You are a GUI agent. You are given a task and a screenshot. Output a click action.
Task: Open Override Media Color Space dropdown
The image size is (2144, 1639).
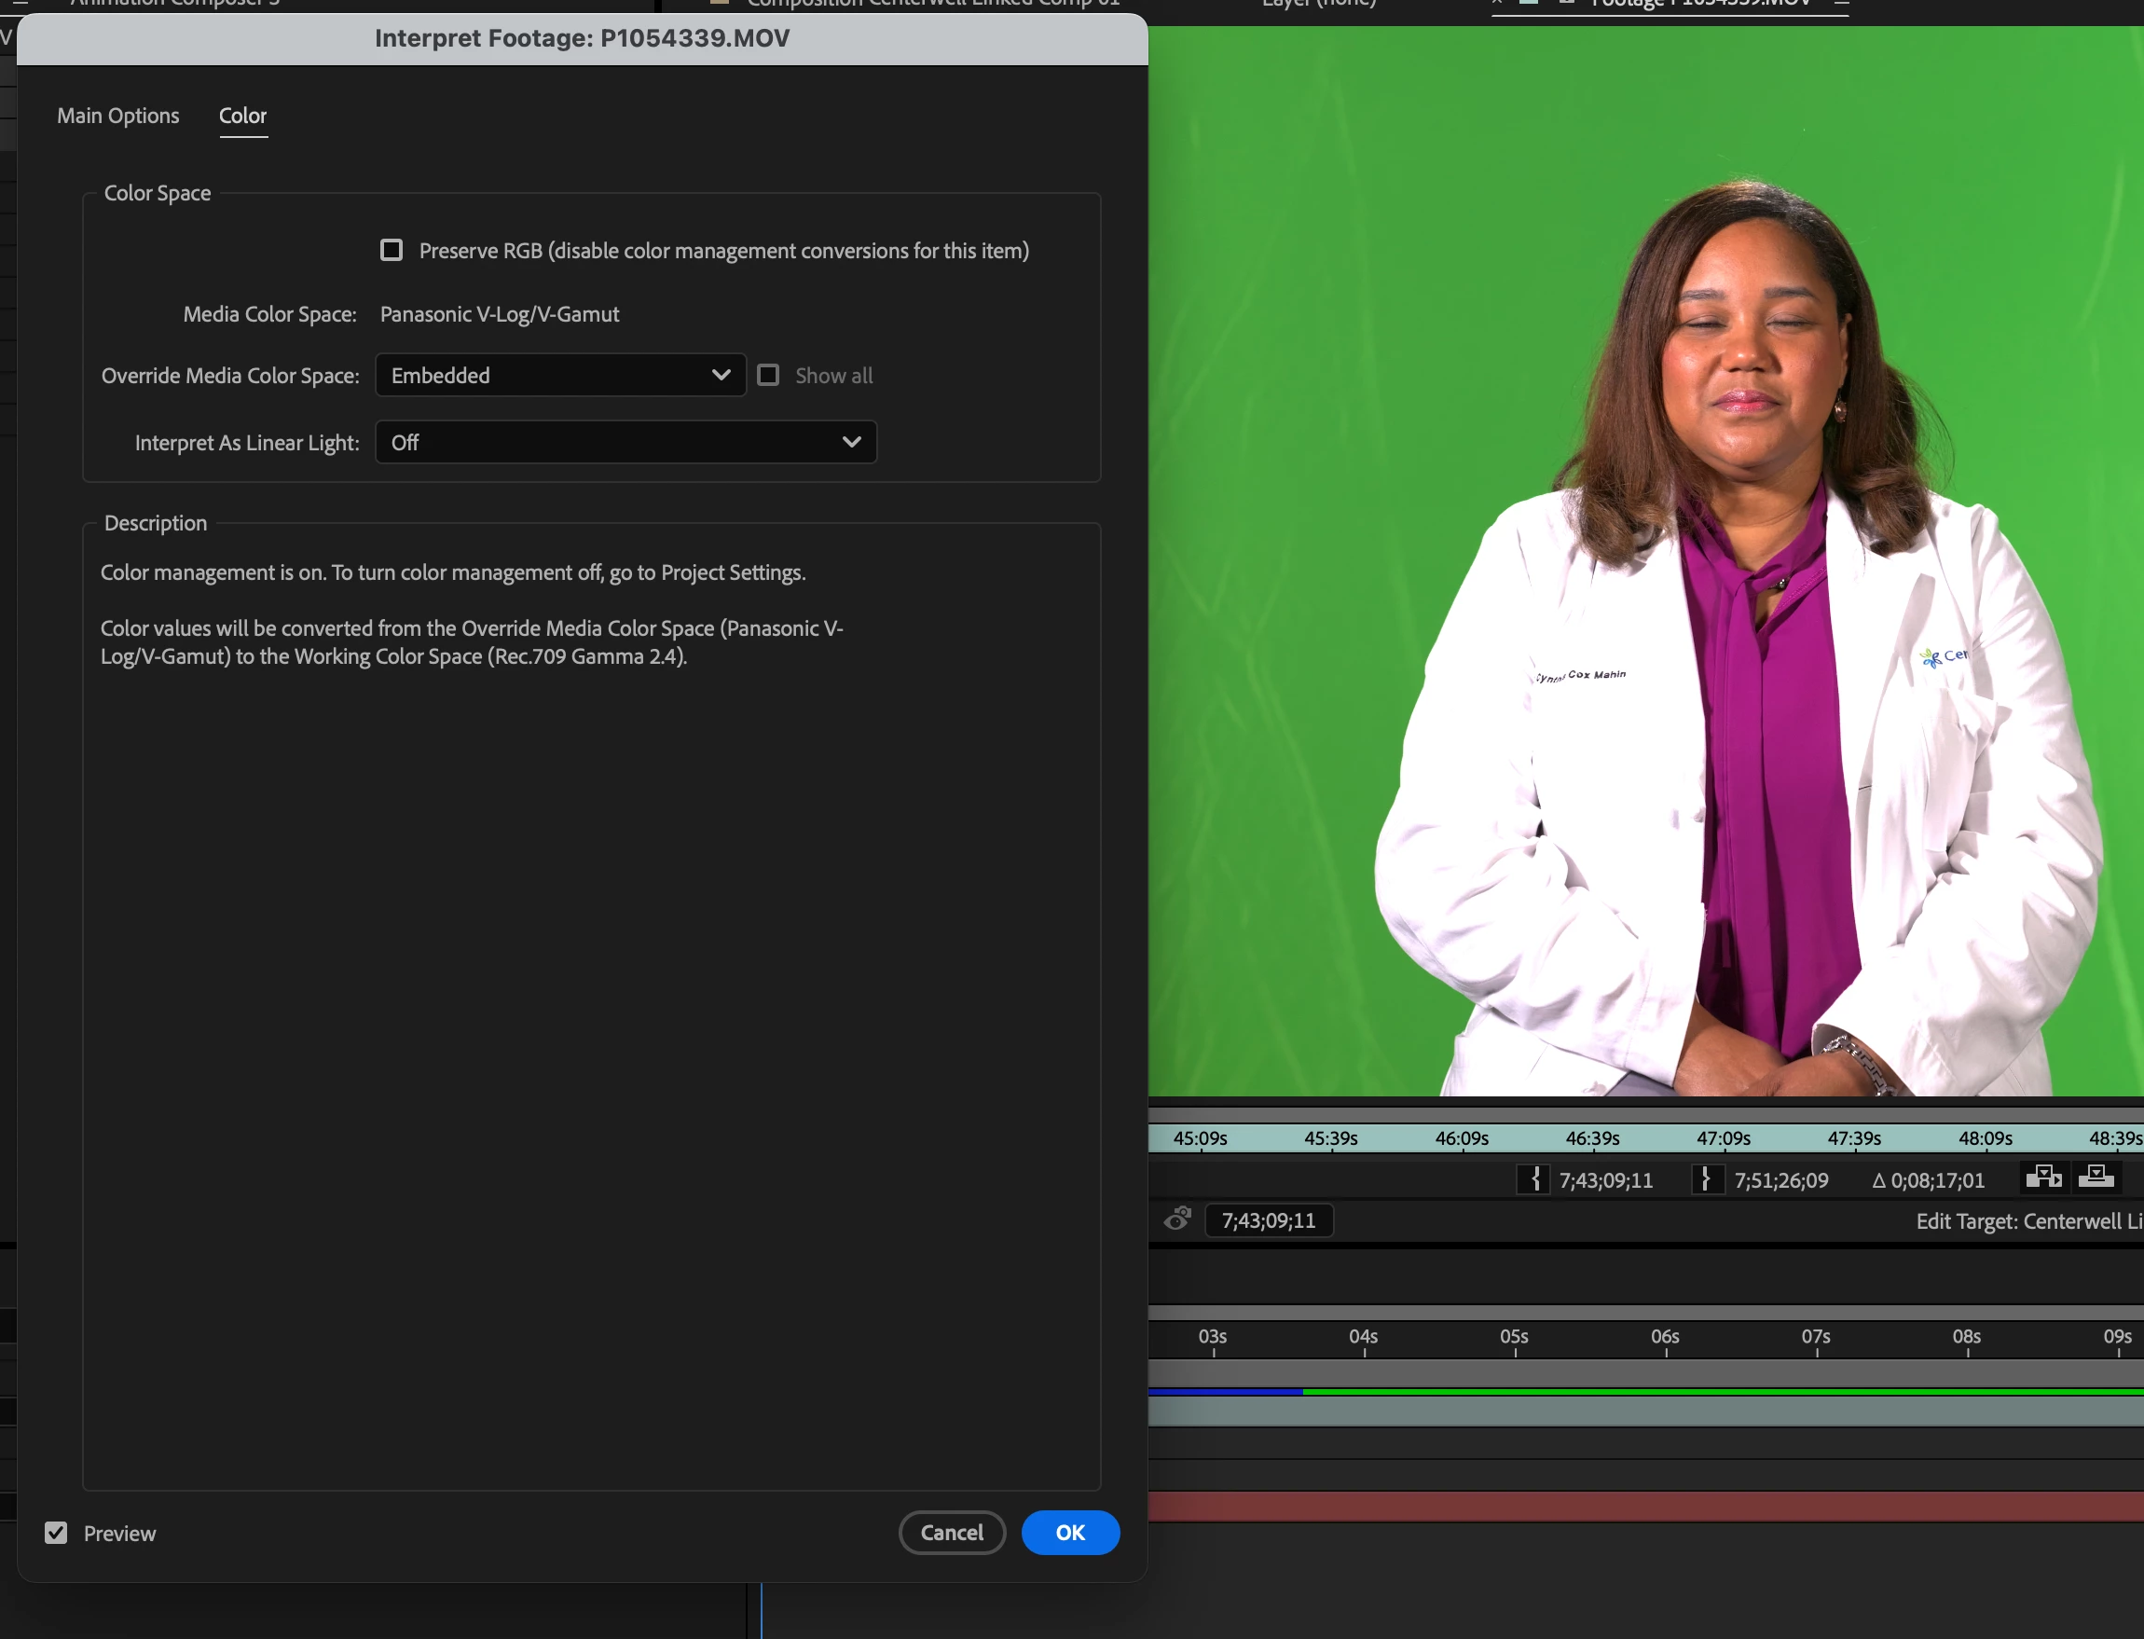[x=560, y=376]
